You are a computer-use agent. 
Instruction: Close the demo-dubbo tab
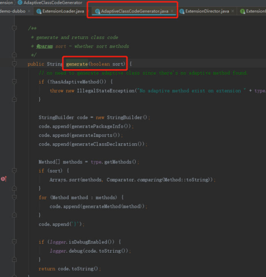point(29,11)
